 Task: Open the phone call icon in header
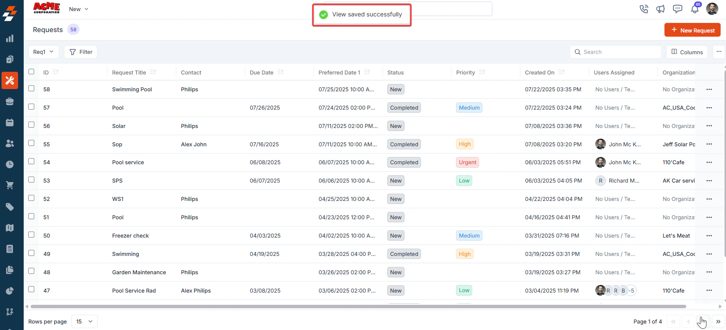coord(644,9)
